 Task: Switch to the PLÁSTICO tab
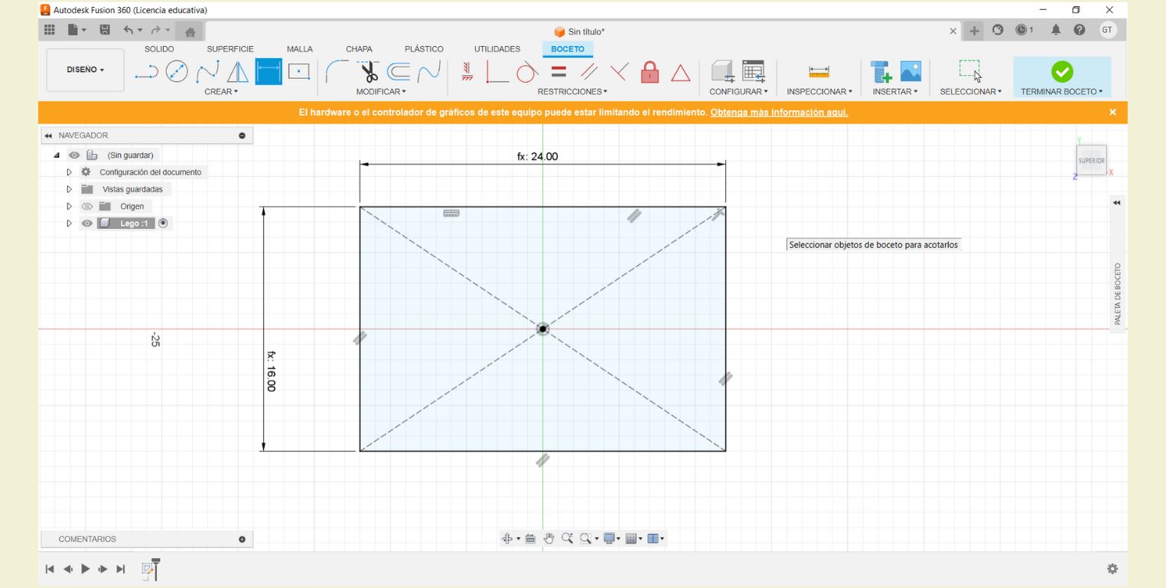[424, 49]
